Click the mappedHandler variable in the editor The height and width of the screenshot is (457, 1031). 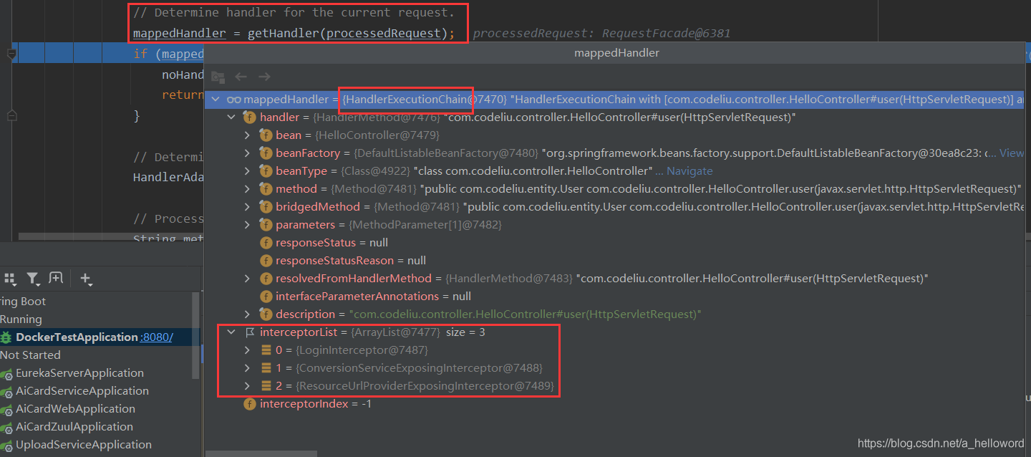(x=179, y=34)
